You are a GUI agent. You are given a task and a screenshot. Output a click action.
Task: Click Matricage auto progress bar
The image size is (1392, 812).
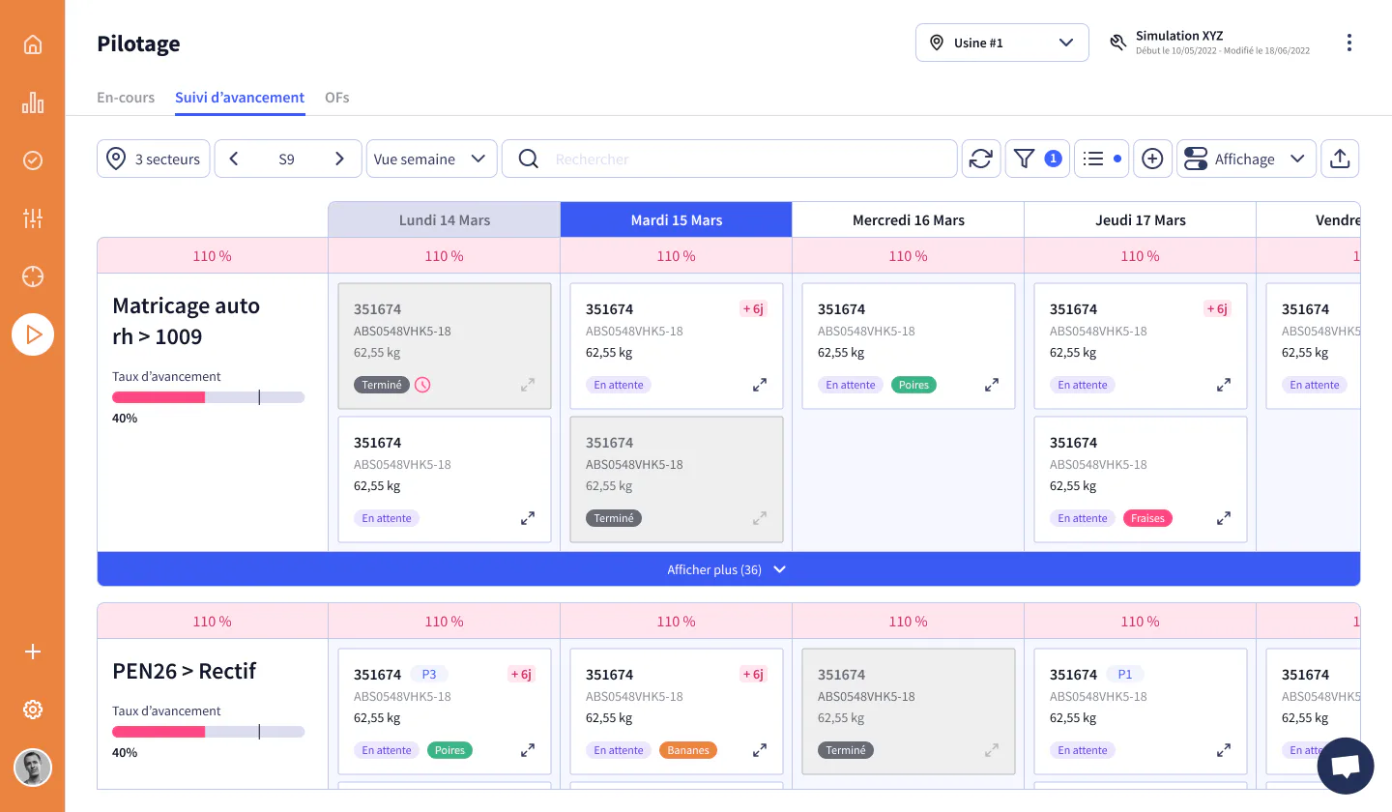point(208,397)
